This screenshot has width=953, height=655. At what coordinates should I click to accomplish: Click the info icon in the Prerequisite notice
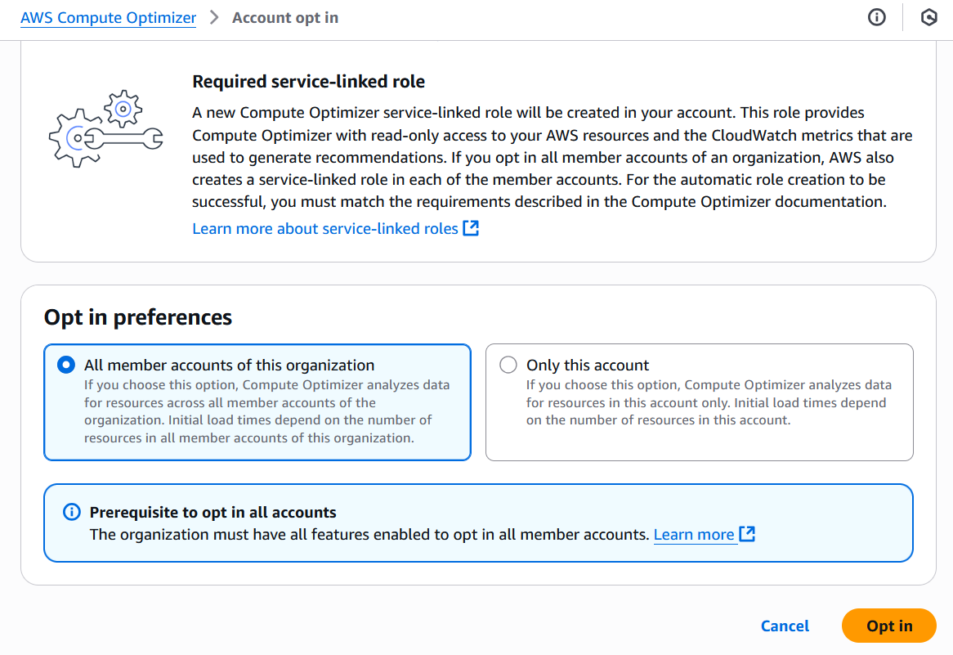click(72, 512)
